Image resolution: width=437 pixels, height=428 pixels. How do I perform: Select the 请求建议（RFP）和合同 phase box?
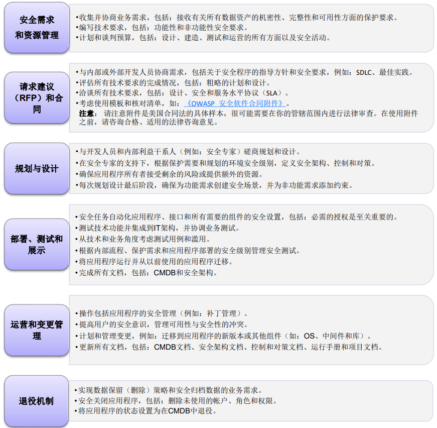pyautogui.click(x=37, y=97)
